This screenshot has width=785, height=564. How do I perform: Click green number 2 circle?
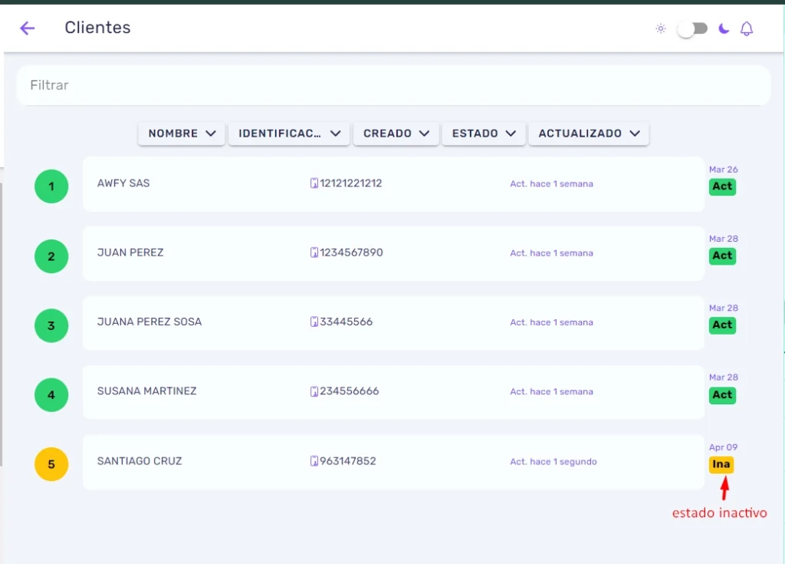(x=51, y=256)
